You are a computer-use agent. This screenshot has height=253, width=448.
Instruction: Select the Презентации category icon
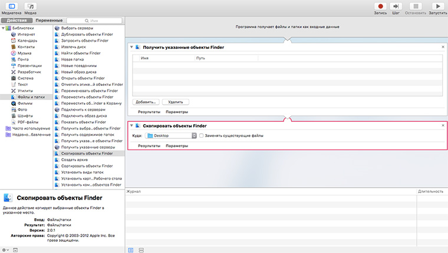click(x=14, y=65)
